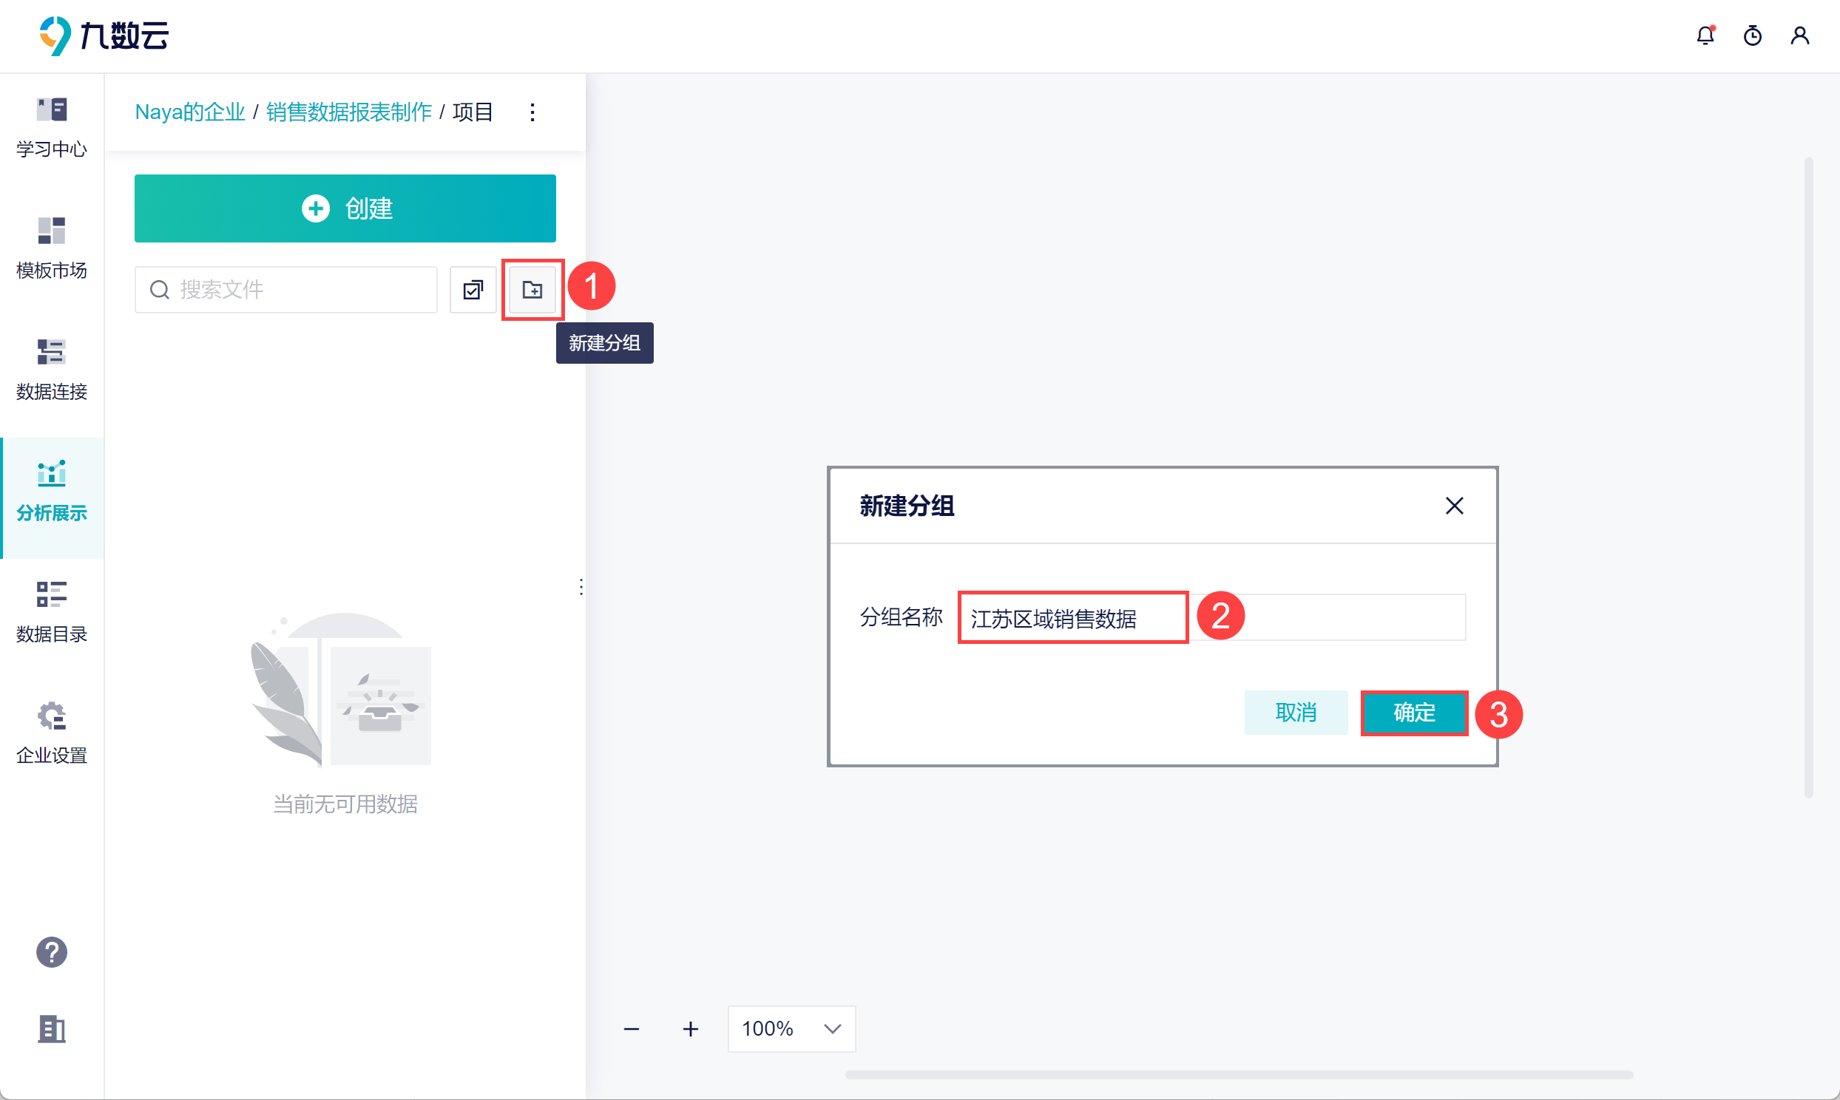Click the timer clock icon
The height and width of the screenshot is (1100, 1840).
point(1753,35)
